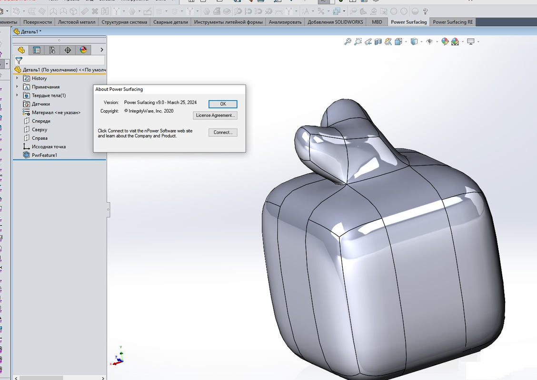Select the Справа plane

coord(35,138)
